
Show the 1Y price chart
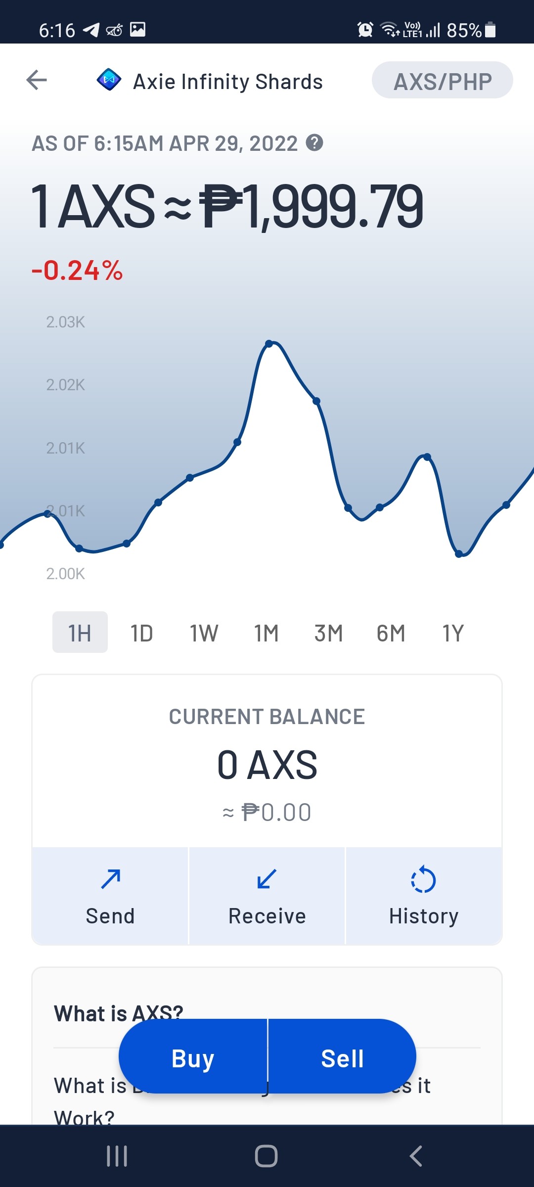453,633
